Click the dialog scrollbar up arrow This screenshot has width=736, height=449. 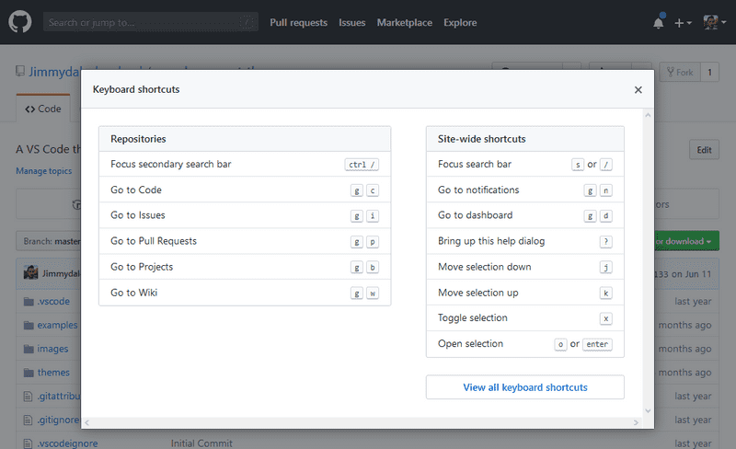point(648,115)
